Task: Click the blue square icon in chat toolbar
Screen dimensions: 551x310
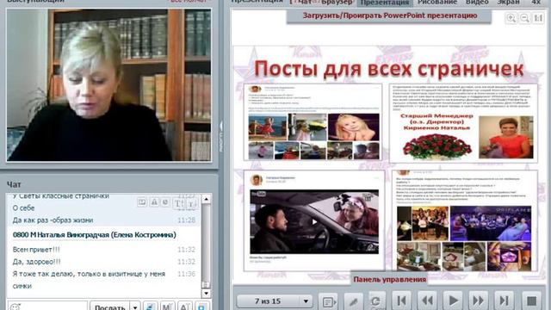Action: tap(201, 307)
